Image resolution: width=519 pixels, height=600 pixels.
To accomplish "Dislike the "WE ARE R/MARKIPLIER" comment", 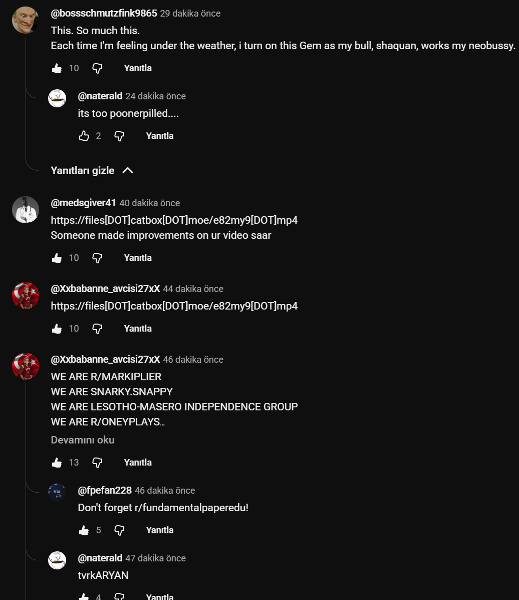I will (98, 463).
